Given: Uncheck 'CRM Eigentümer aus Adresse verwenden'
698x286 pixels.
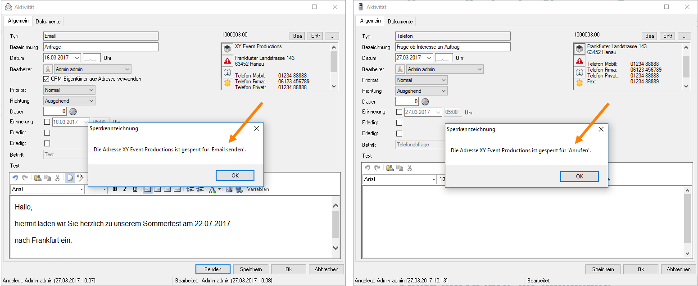Looking at the screenshot, I should coord(47,79).
